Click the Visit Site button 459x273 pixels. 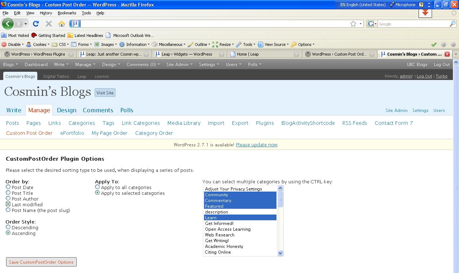point(105,93)
